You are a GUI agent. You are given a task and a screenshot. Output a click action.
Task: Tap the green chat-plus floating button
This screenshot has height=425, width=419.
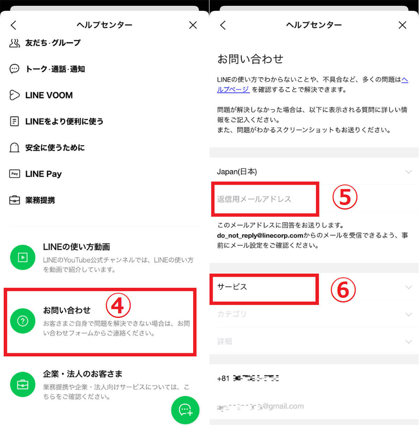pyautogui.click(x=185, y=410)
